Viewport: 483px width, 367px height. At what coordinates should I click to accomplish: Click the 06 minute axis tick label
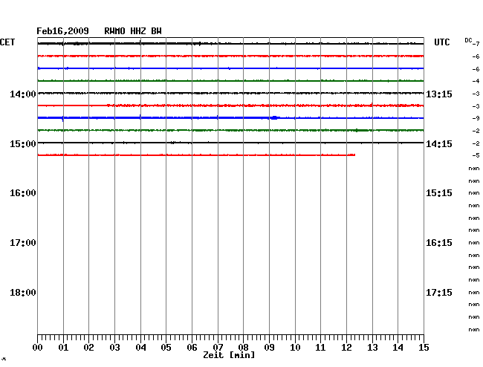point(192,348)
